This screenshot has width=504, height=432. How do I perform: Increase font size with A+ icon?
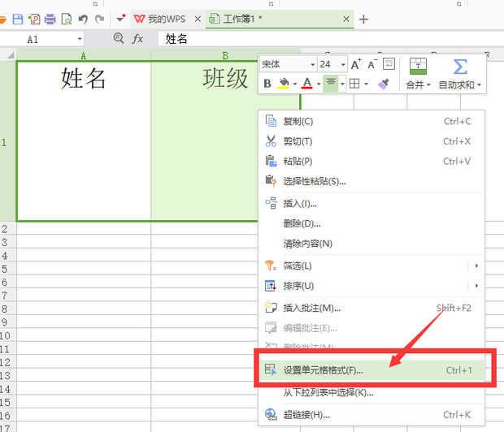356,64
